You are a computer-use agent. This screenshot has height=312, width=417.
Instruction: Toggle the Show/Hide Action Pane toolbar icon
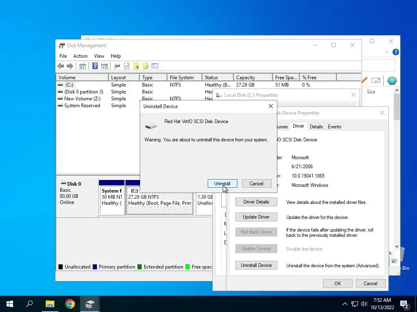click(x=105, y=66)
